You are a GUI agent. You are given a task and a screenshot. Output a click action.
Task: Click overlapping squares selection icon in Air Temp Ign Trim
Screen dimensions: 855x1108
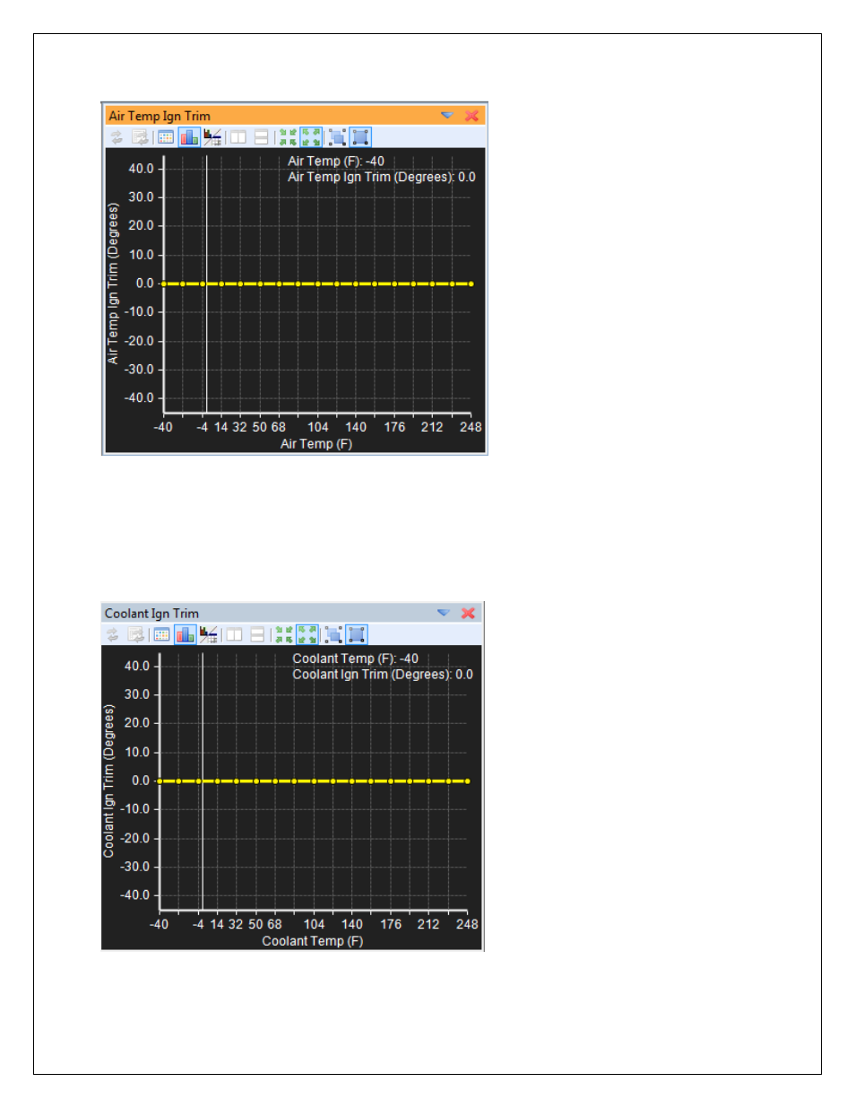tap(337, 137)
